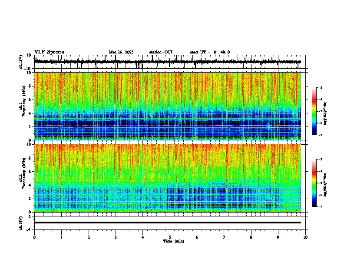Click the "station=OUI" header label
Image resolution: width=344 pixels, height=266 pixels.
(x=161, y=52)
